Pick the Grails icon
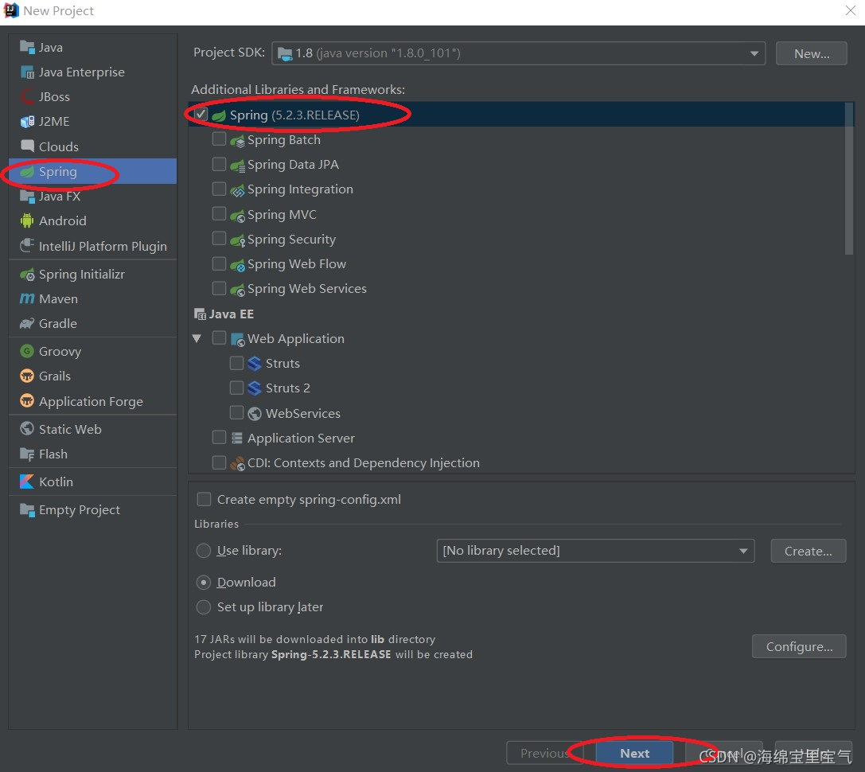 click(x=27, y=376)
